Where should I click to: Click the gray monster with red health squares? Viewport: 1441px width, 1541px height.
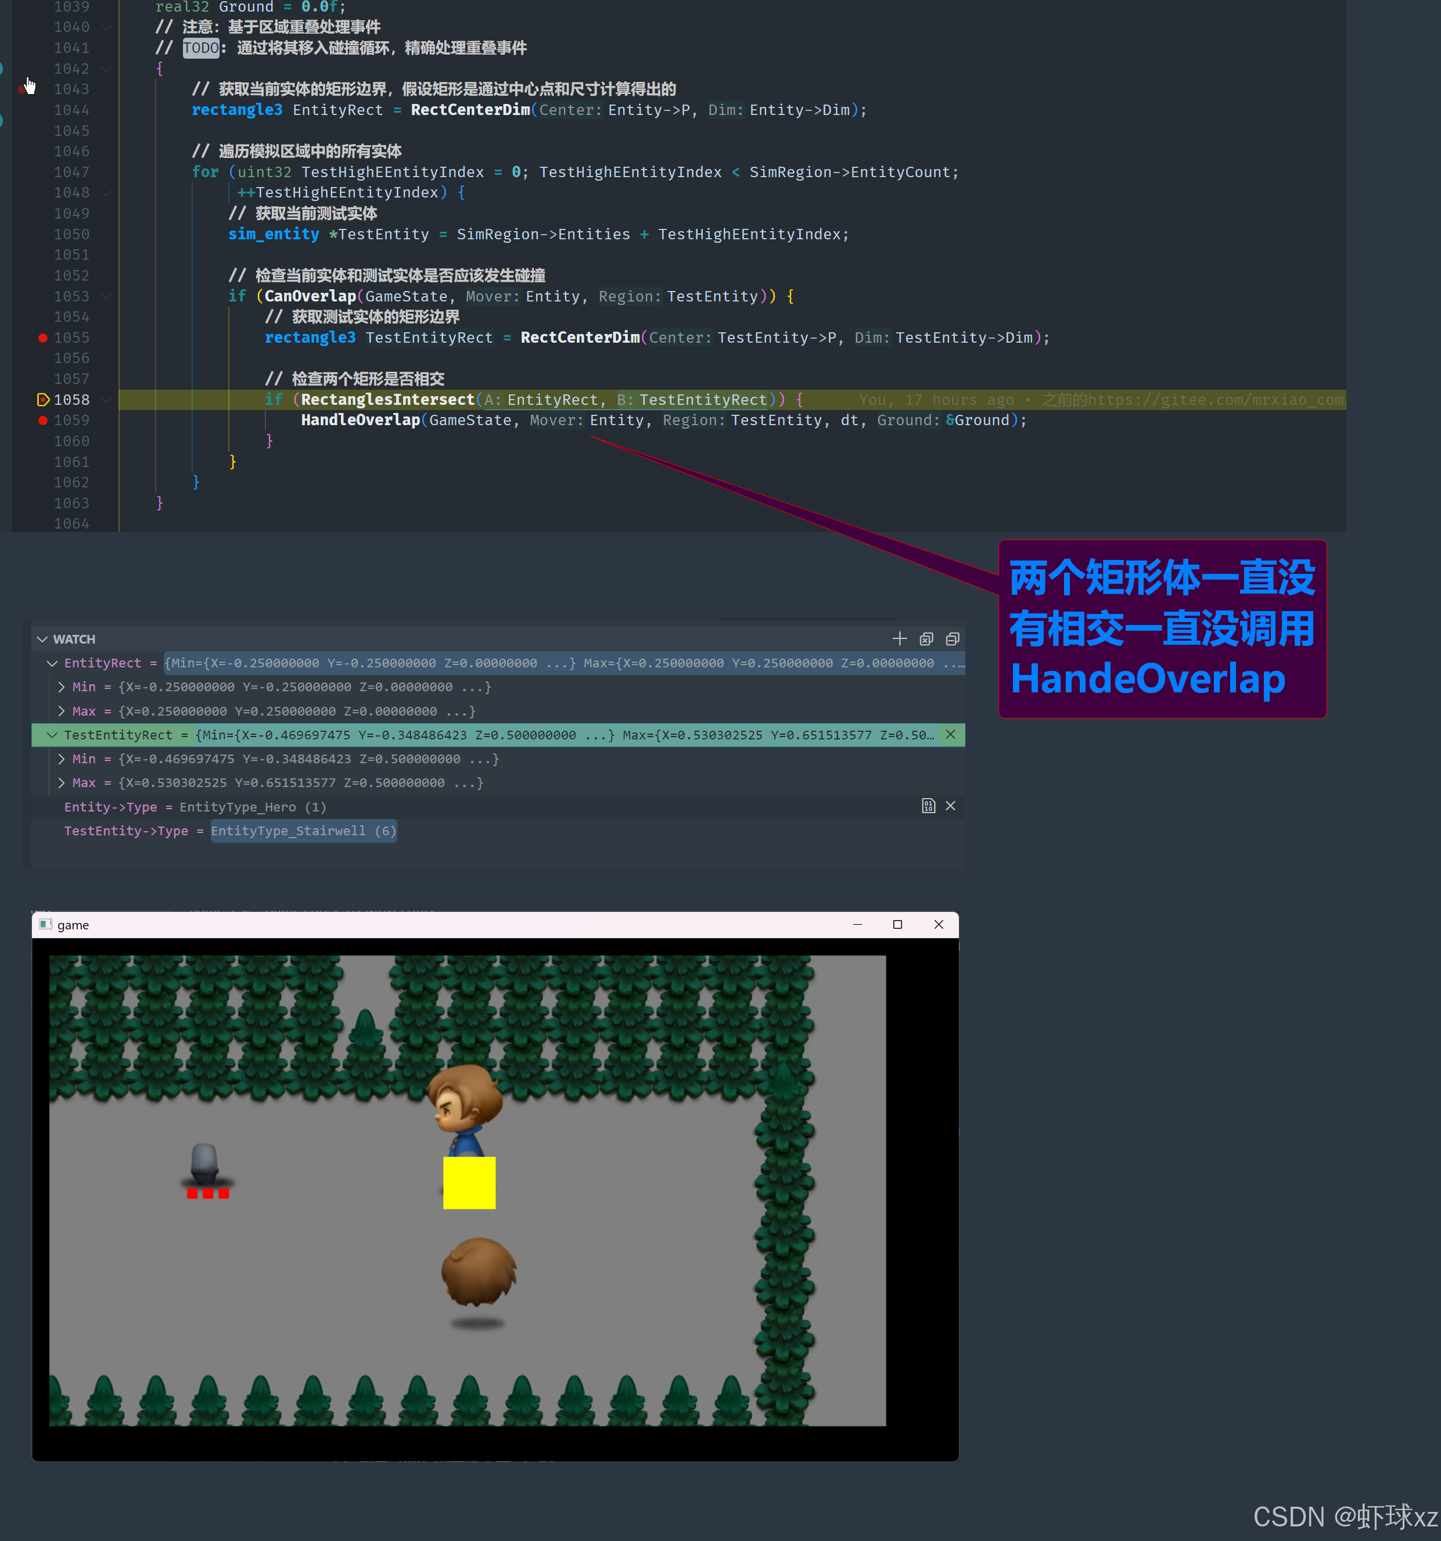206,1170
